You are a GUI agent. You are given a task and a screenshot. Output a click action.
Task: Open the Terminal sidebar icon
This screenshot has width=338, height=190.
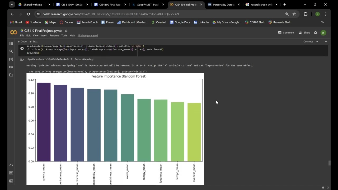pos(11,181)
